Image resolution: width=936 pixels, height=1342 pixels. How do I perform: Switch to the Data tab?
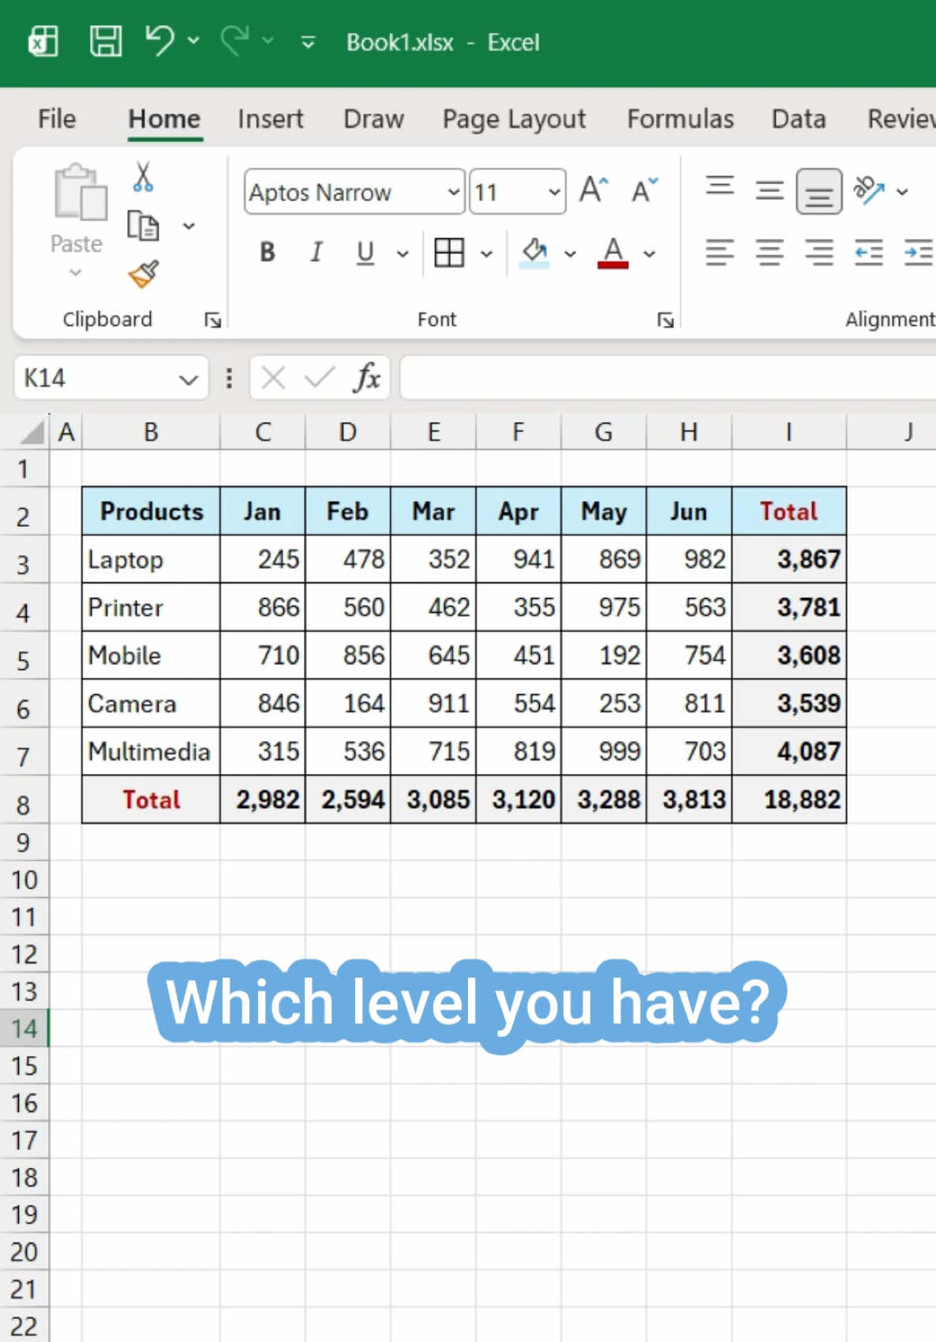click(x=799, y=118)
